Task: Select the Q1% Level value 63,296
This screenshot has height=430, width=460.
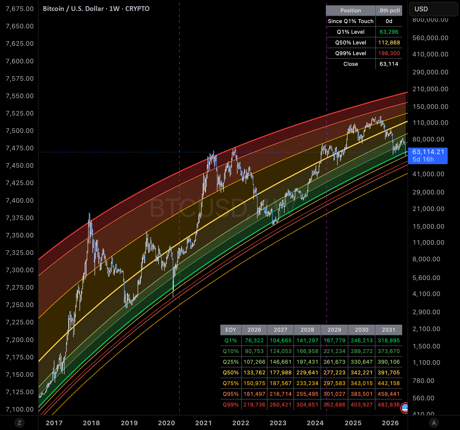Action: pos(389,32)
